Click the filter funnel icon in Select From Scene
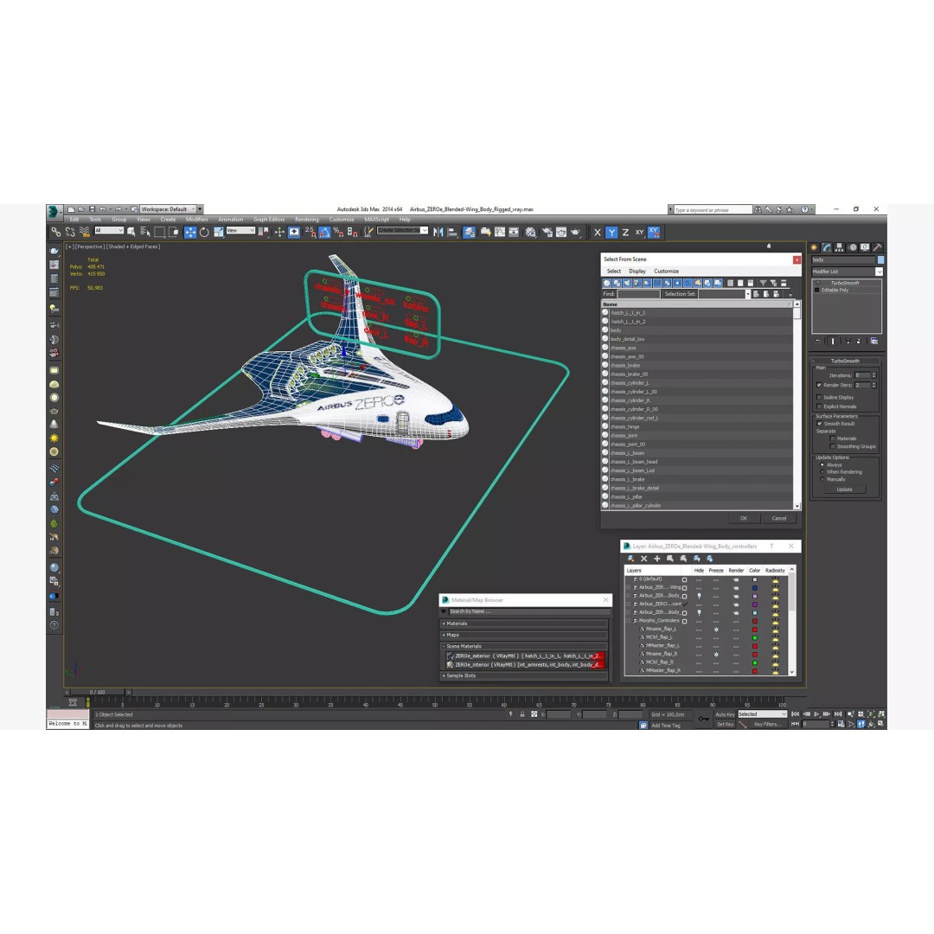 coord(763,283)
